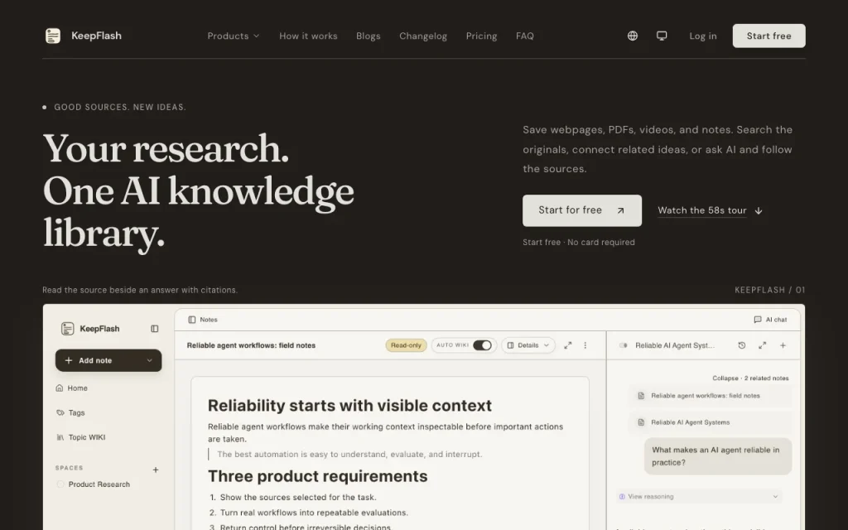This screenshot has width=848, height=530.
Task: Click list item 'Show the sources selected for the task.'
Action: [x=298, y=497]
